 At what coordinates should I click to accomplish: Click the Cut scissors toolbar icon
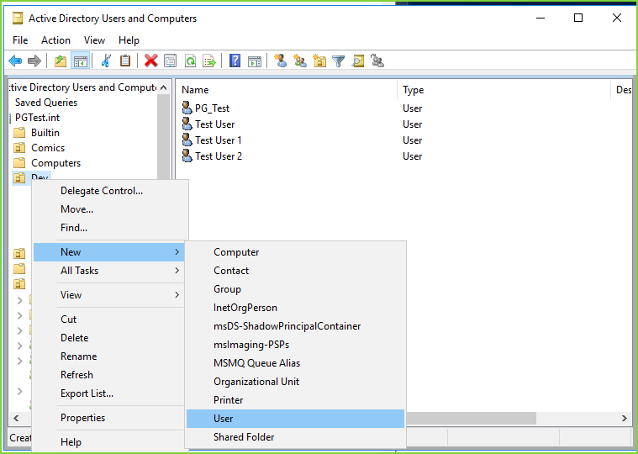(x=106, y=61)
